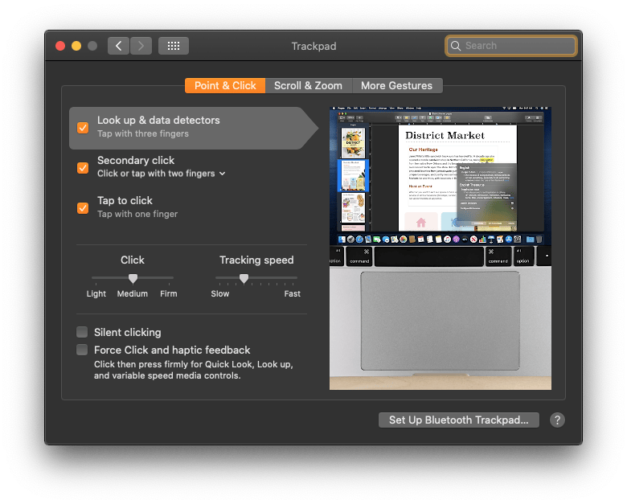Screen dimensions: 627x504
Task: Disable Look up & data detectors checkbox
Action: coord(83,127)
